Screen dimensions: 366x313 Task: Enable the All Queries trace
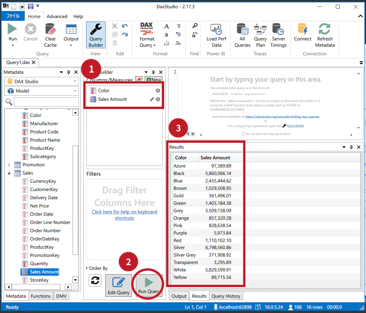coord(242,35)
